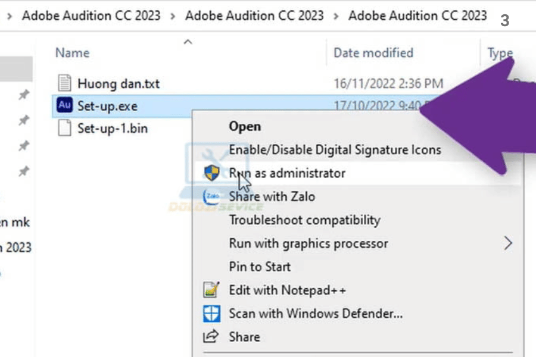This screenshot has width=536, height=357.
Task: Click the last Adobe Audition CC 2023 breadcrumb
Action: click(x=417, y=15)
